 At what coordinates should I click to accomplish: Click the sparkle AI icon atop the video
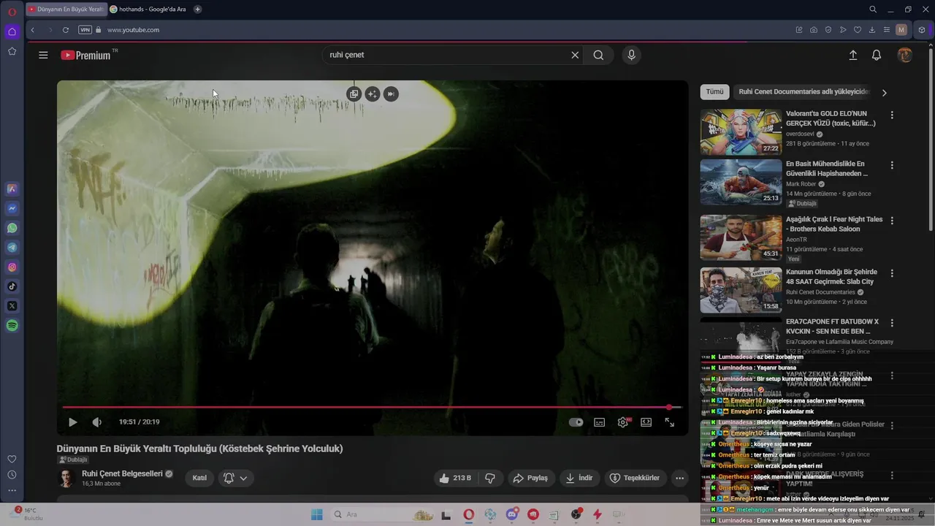point(373,94)
